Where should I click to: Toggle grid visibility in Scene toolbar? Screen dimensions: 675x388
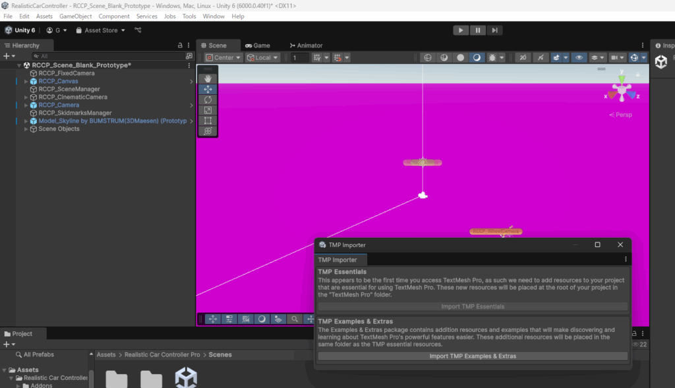coord(317,58)
